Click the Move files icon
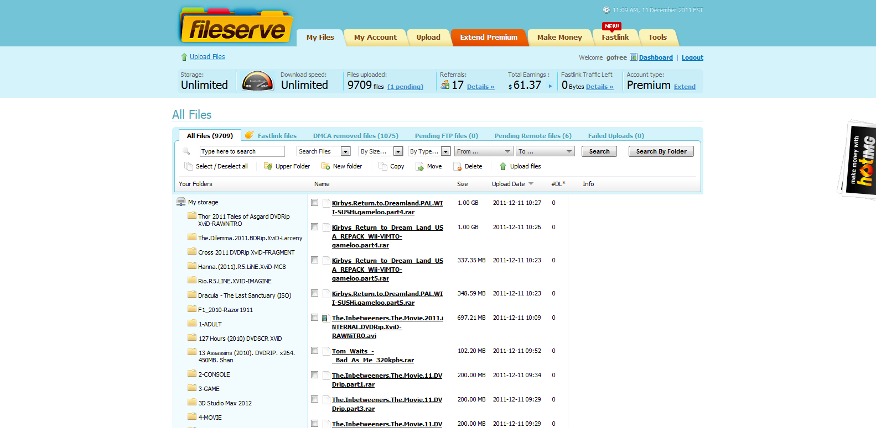 click(x=420, y=166)
